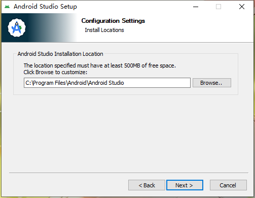Click the green Android icon in title bar

[x=7, y=7]
